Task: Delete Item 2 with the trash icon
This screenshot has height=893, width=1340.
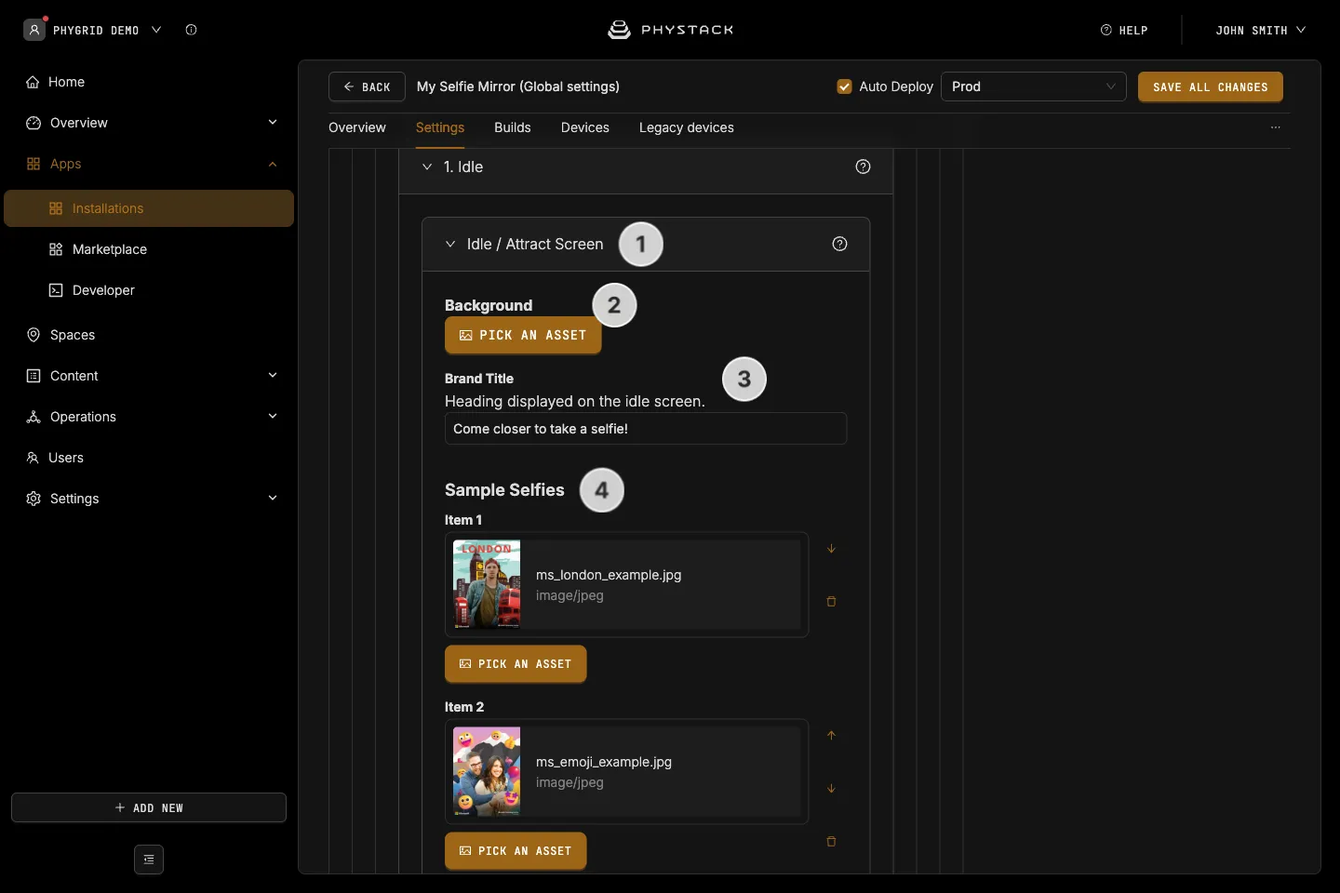Action: [x=831, y=842]
